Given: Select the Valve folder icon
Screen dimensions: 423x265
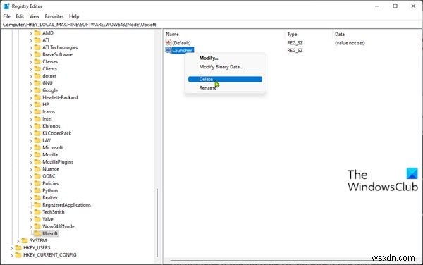Looking at the screenshot, I should coord(37,219).
